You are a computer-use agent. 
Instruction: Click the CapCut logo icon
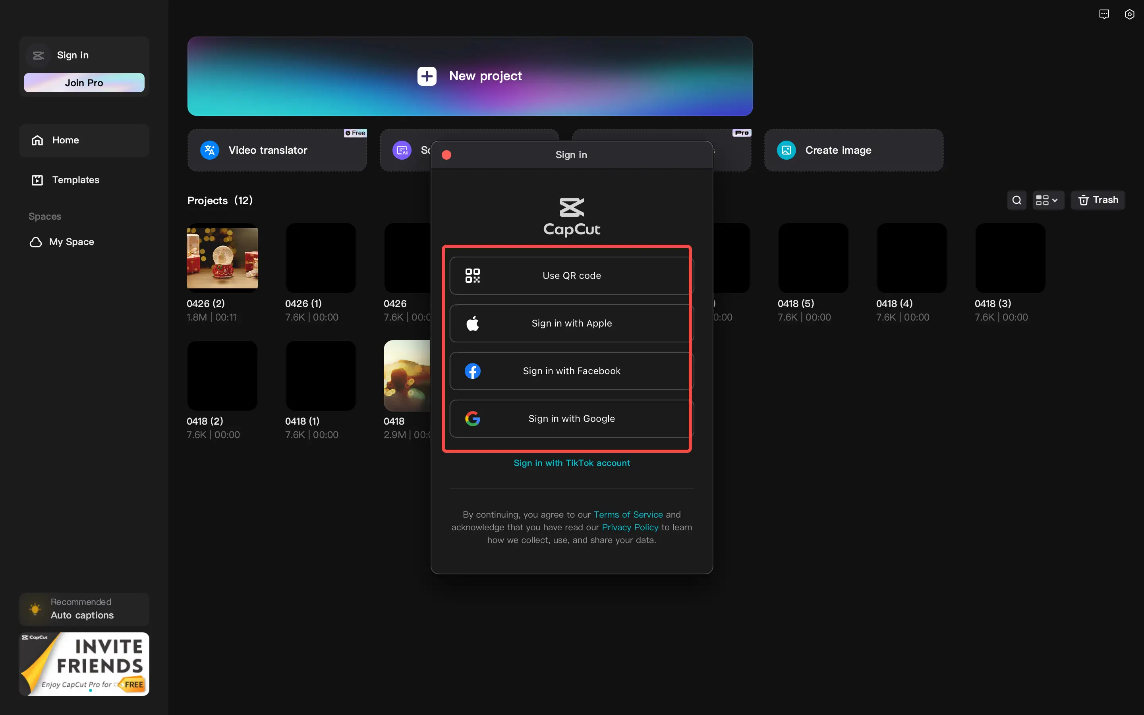(572, 208)
